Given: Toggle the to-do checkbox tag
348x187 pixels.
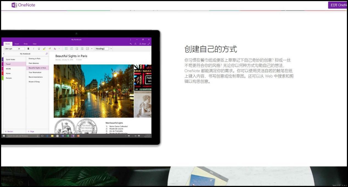Looking at the screenshot, I should coord(87,49).
